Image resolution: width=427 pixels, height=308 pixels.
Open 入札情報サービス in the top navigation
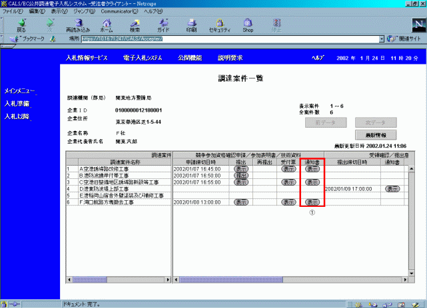[x=87, y=58]
